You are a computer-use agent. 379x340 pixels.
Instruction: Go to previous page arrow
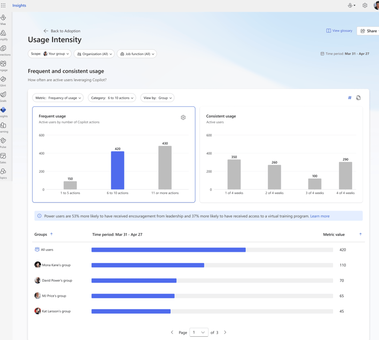[x=172, y=333]
